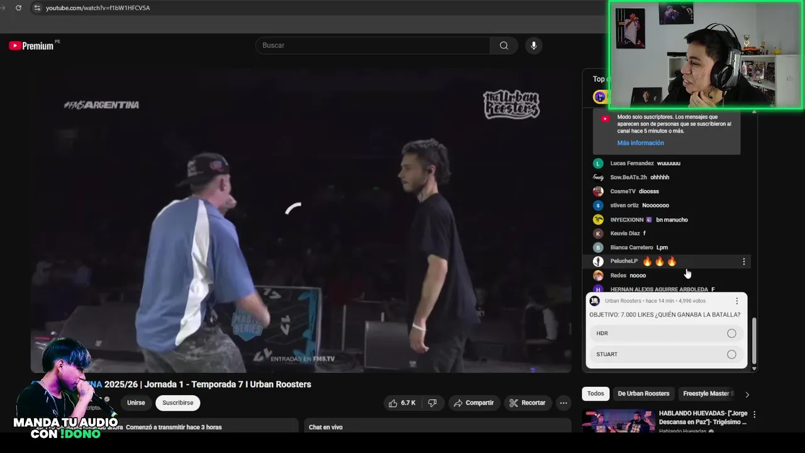Open menu for Hablando Huevadas video suggestion
805x453 pixels.
click(754, 414)
